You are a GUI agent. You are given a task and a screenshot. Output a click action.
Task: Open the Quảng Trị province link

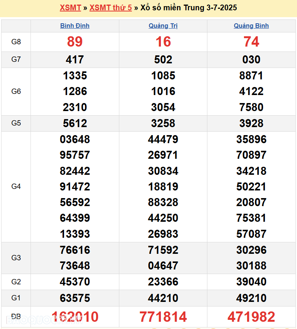(x=163, y=26)
